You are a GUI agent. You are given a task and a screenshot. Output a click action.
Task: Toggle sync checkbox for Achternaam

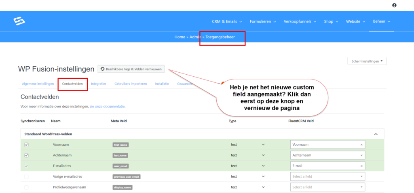[26, 155]
